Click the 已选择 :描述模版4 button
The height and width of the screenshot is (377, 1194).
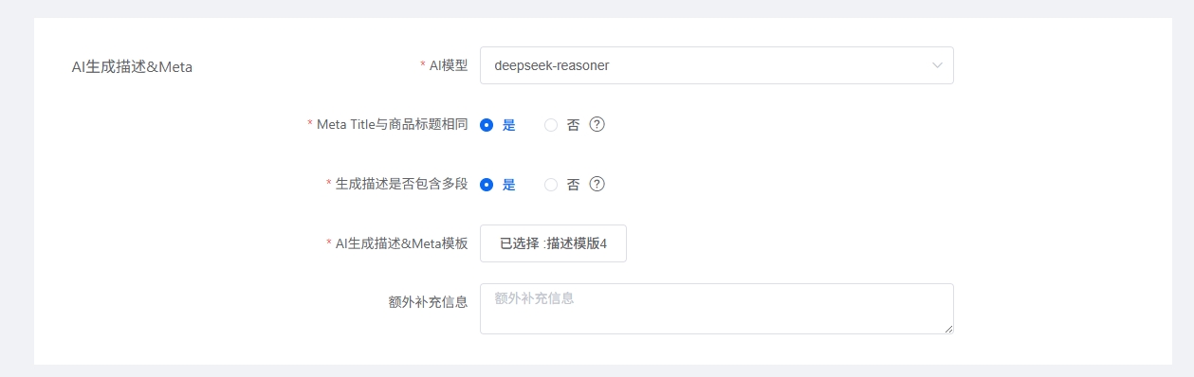click(x=553, y=243)
